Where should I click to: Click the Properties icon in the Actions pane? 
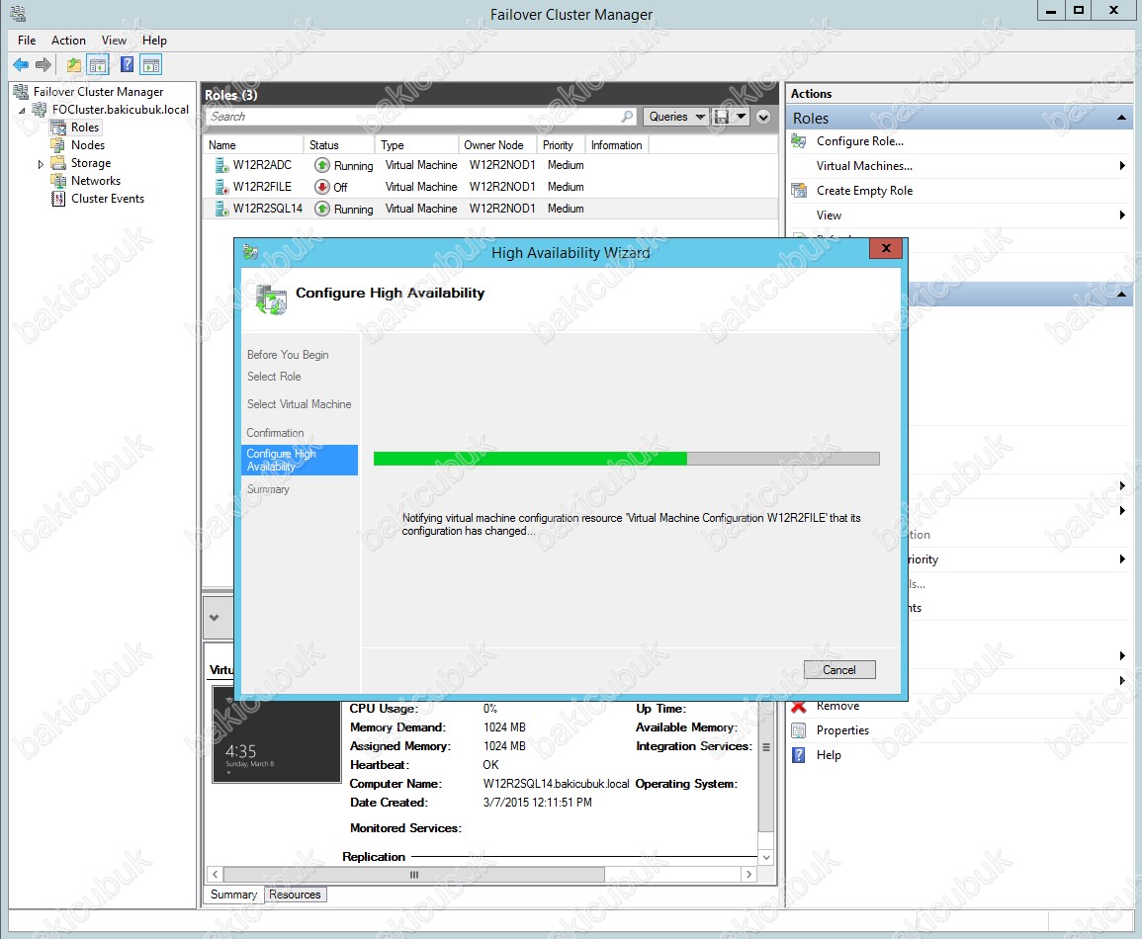click(799, 730)
